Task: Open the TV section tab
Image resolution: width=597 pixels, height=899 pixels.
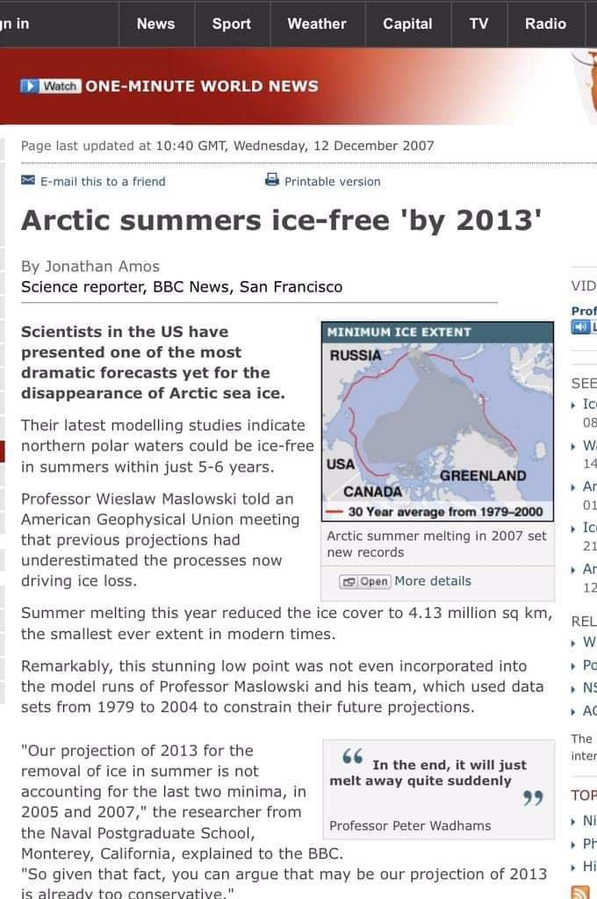Action: point(478,24)
